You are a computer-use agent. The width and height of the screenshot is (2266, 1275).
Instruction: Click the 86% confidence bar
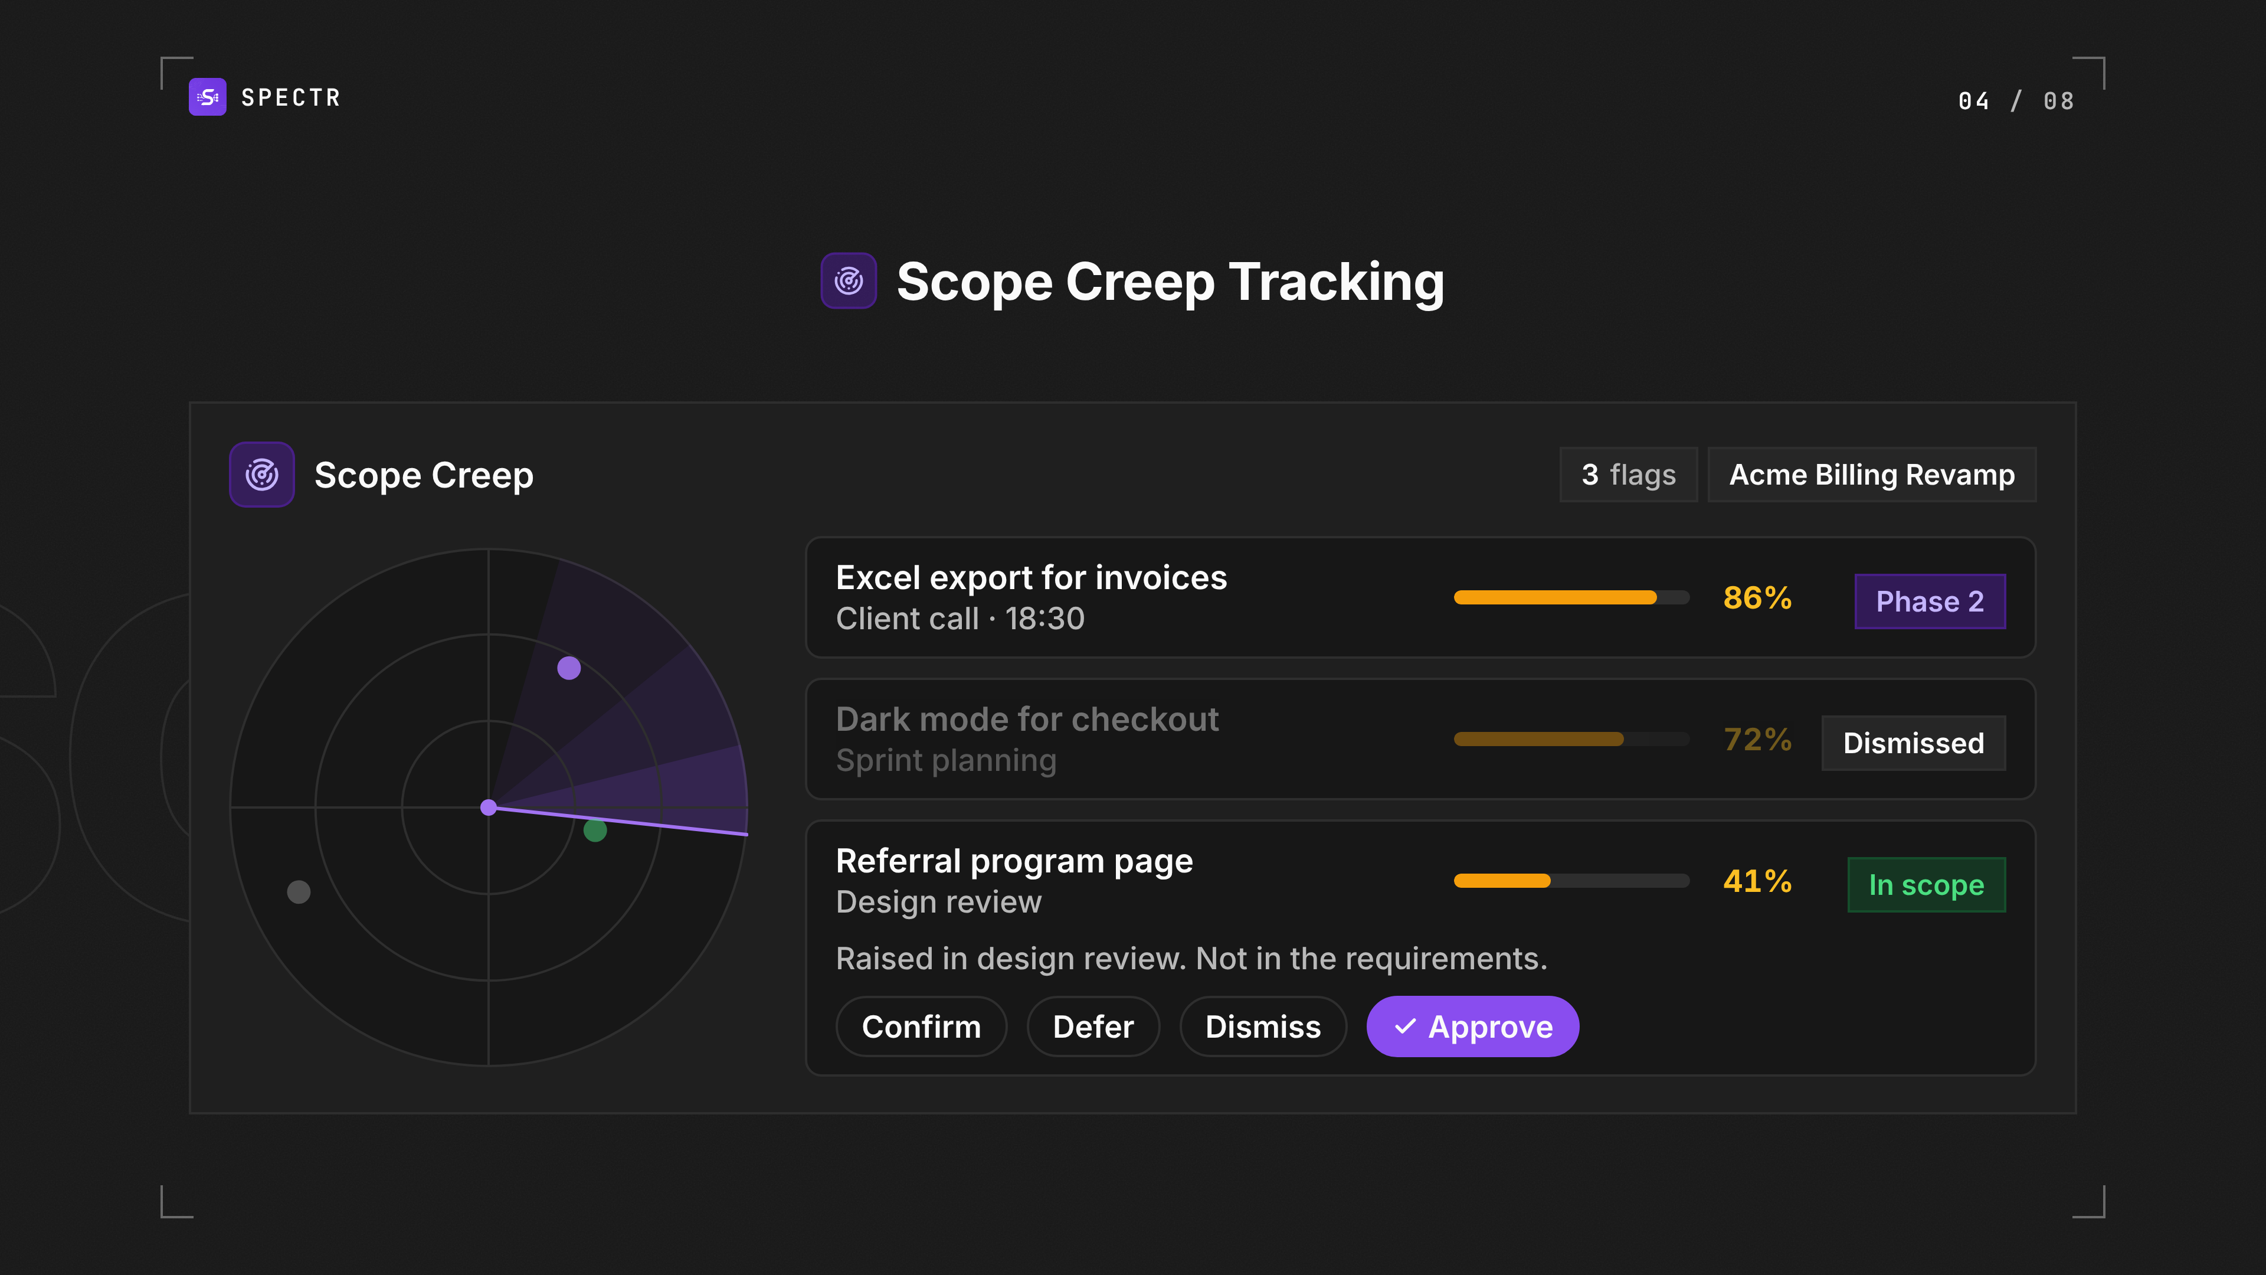tap(1571, 597)
